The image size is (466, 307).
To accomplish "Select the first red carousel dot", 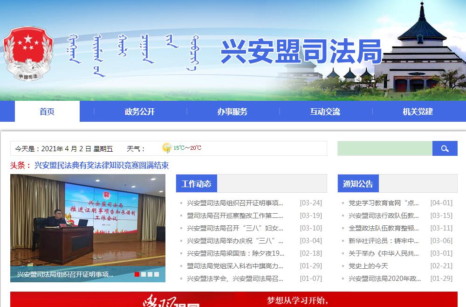I will pyautogui.click(x=137, y=274).
